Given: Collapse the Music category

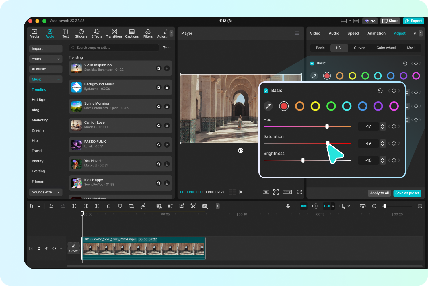Looking at the screenshot, I should [x=46, y=79].
